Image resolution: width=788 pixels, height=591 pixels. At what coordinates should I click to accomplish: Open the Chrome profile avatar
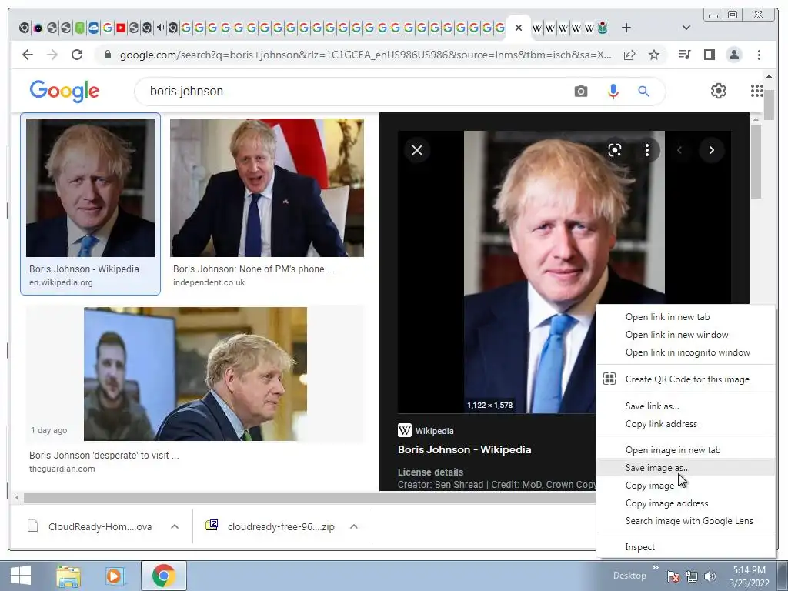coord(734,55)
